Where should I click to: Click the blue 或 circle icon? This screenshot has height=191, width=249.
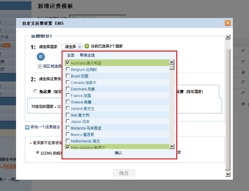[41, 57]
